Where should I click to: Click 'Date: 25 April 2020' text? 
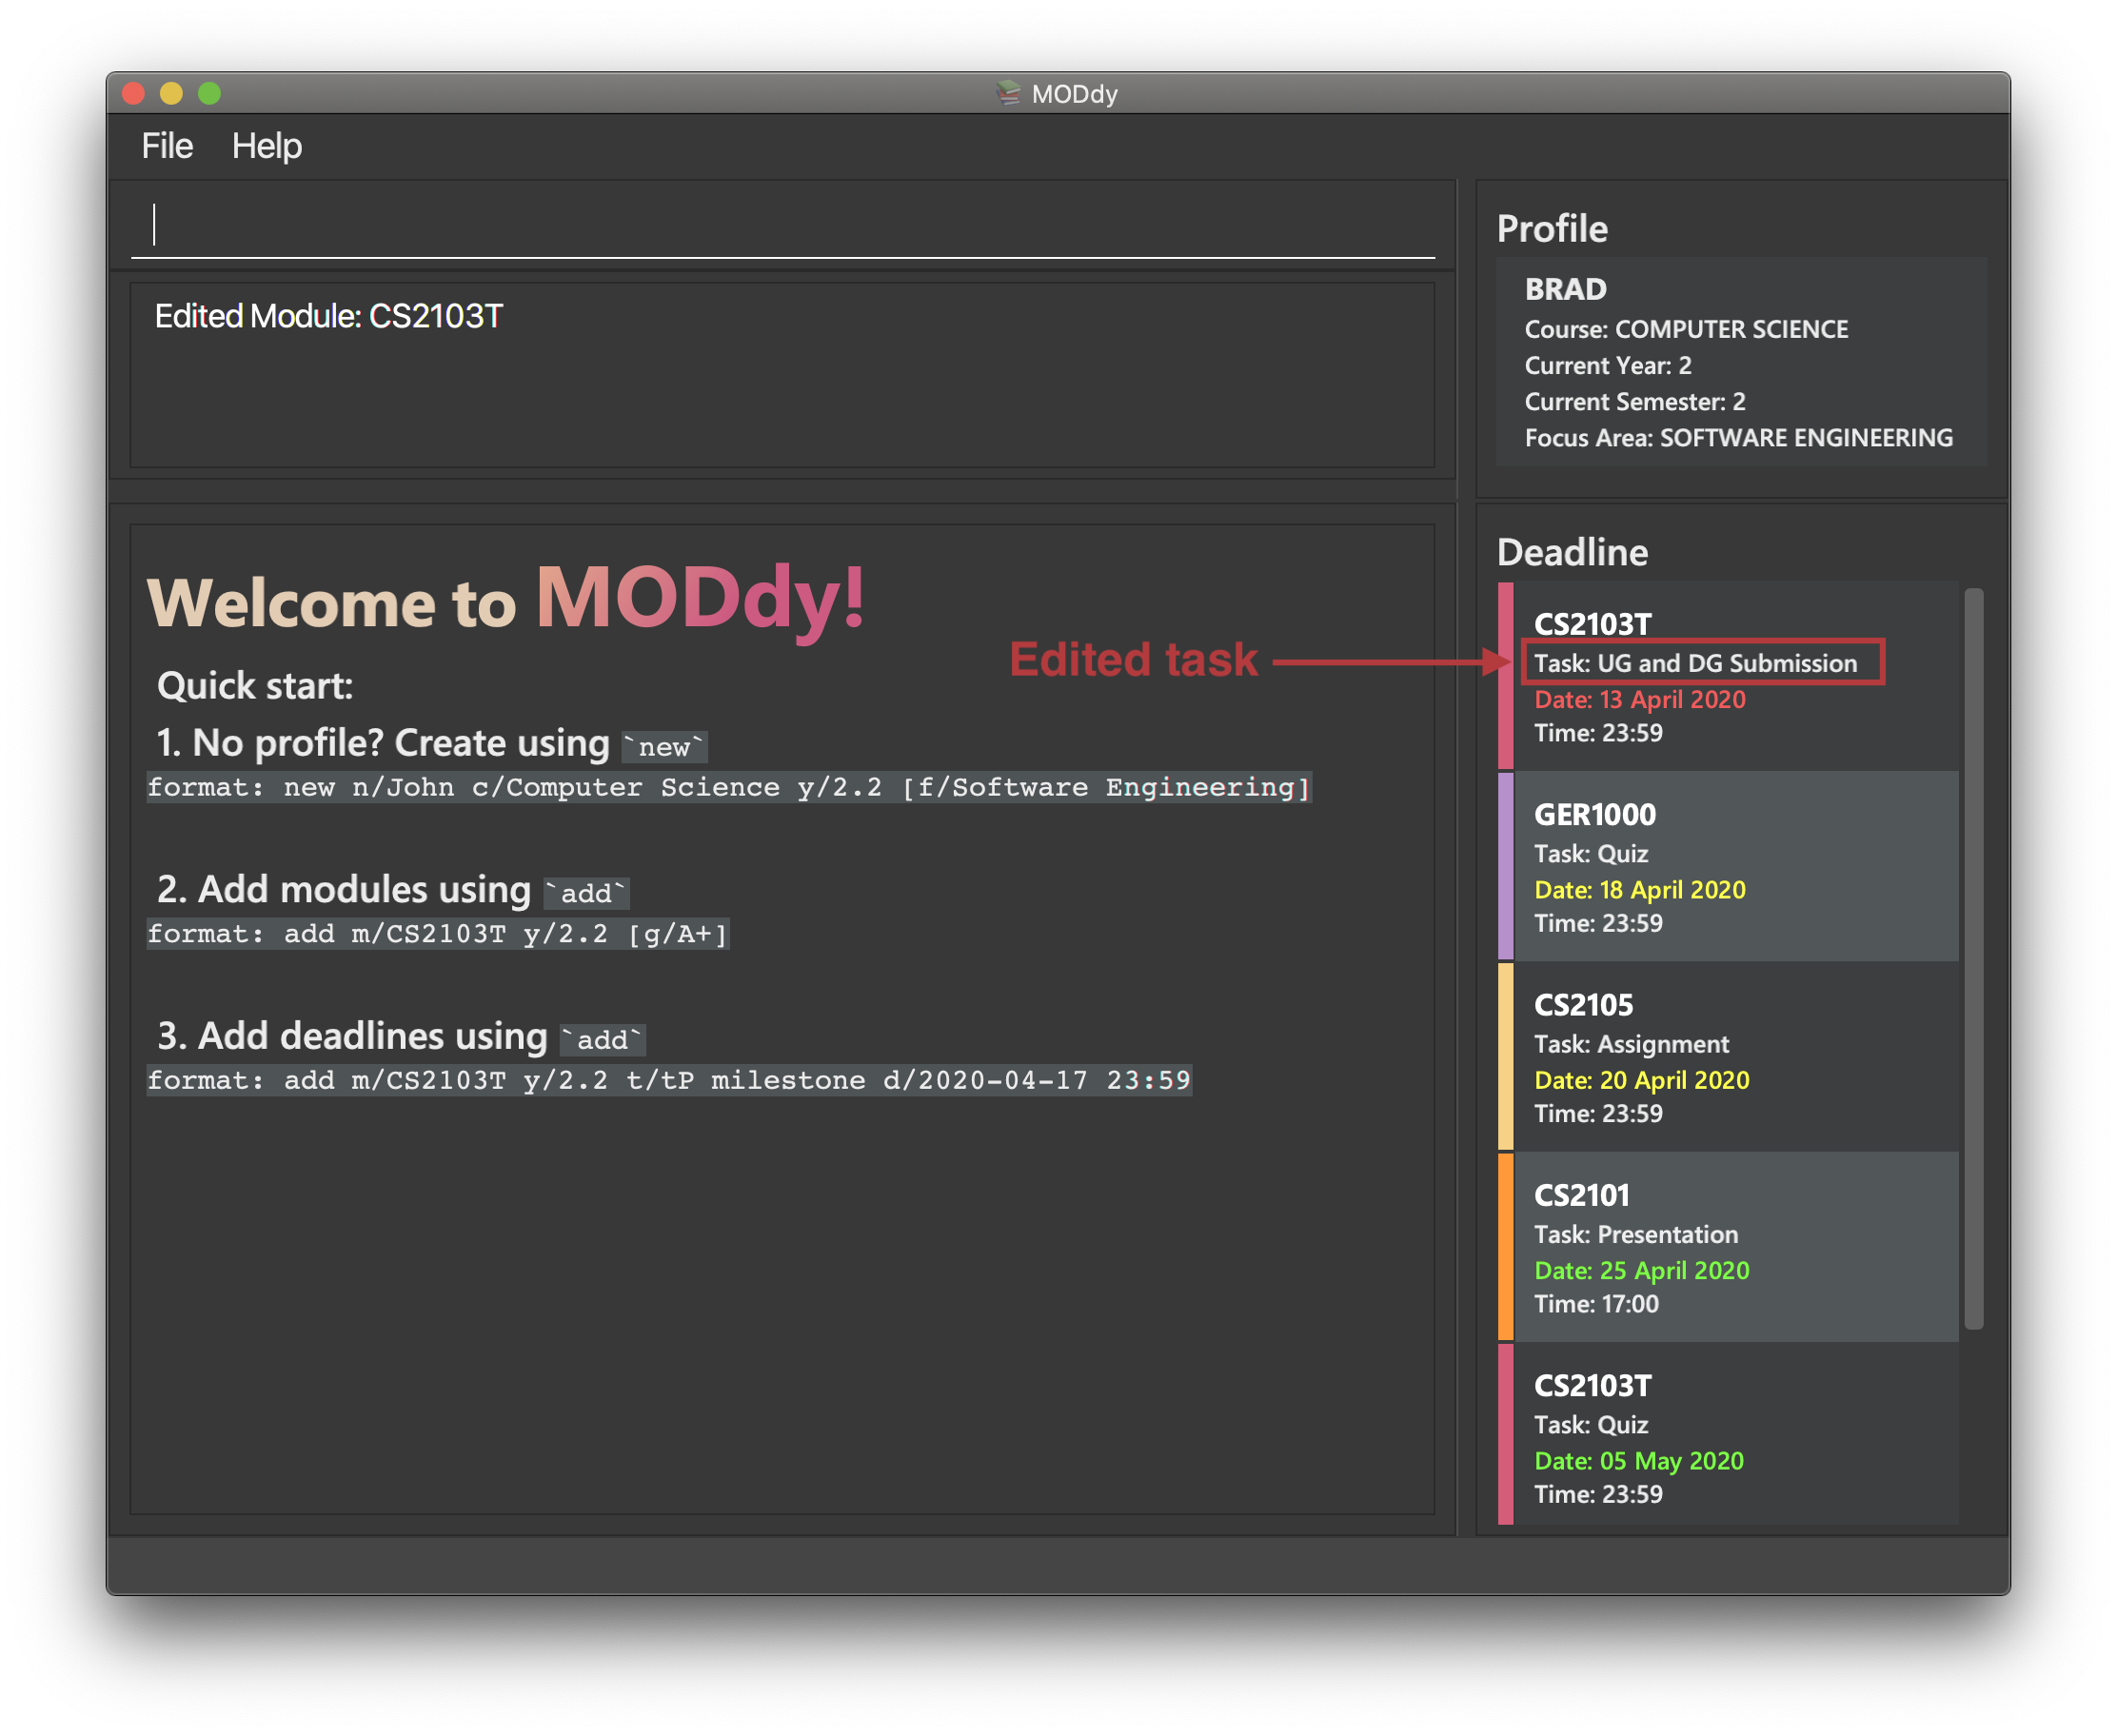[x=1641, y=1270]
